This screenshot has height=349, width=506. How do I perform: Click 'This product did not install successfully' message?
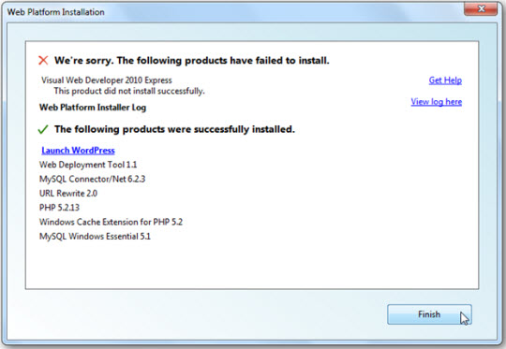tap(129, 91)
